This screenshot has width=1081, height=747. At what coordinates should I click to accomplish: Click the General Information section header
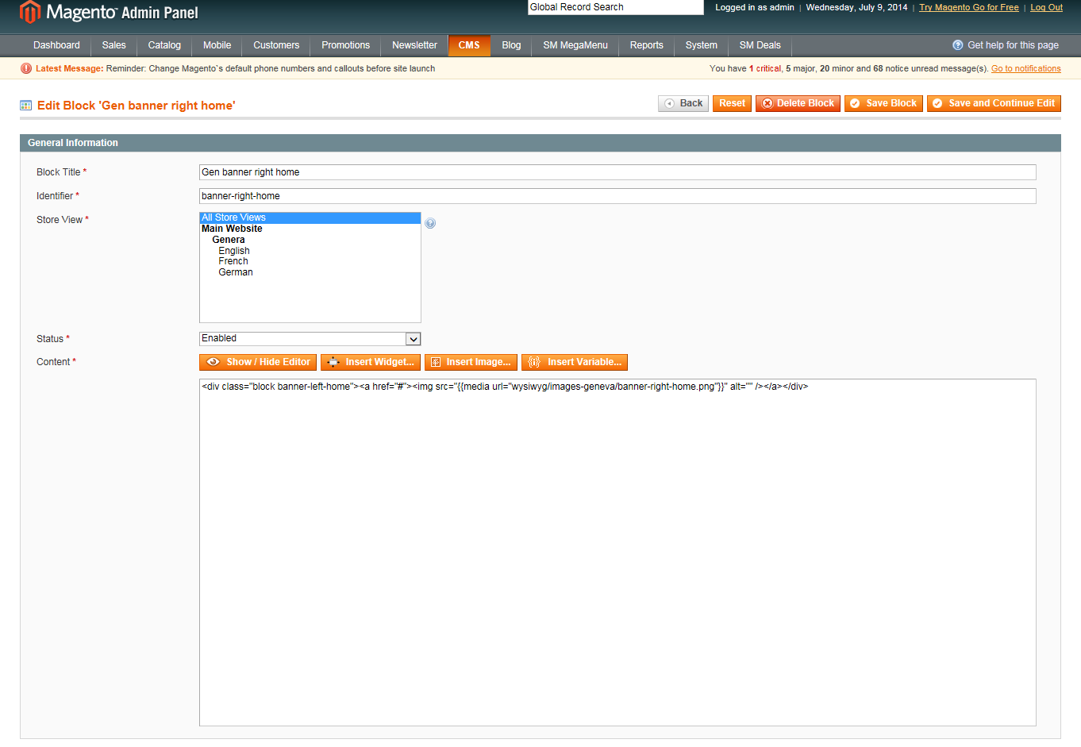coord(540,143)
